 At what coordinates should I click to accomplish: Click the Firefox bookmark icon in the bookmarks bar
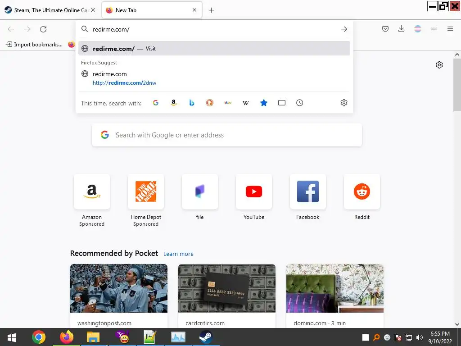[x=72, y=45]
